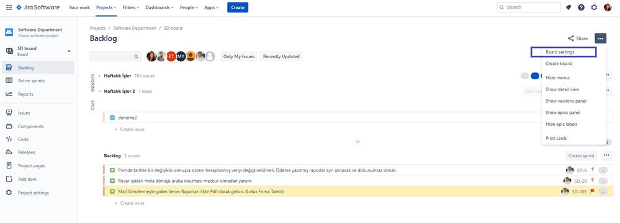Toggle the Only My Issues quick filter
The width and height of the screenshot is (620, 223).
click(238, 56)
